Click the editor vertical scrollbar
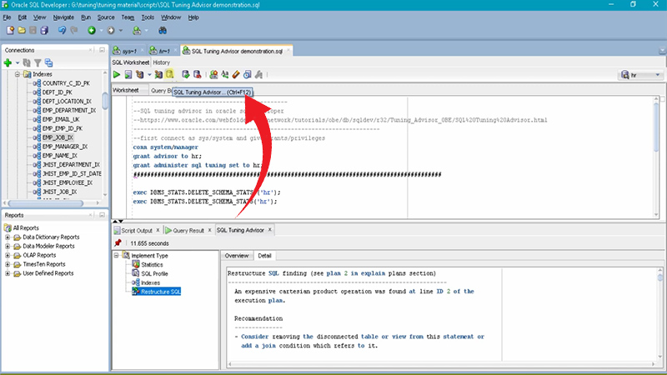Screen dimensions: 667x375 click(658, 126)
